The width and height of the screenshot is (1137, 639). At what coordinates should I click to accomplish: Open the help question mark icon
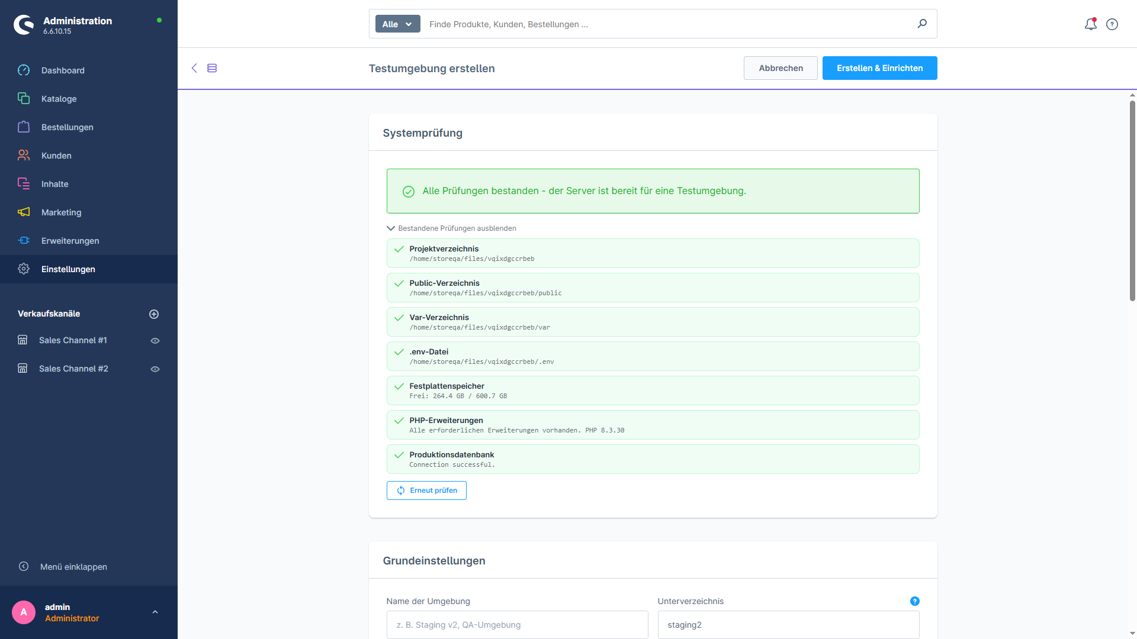point(1112,24)
